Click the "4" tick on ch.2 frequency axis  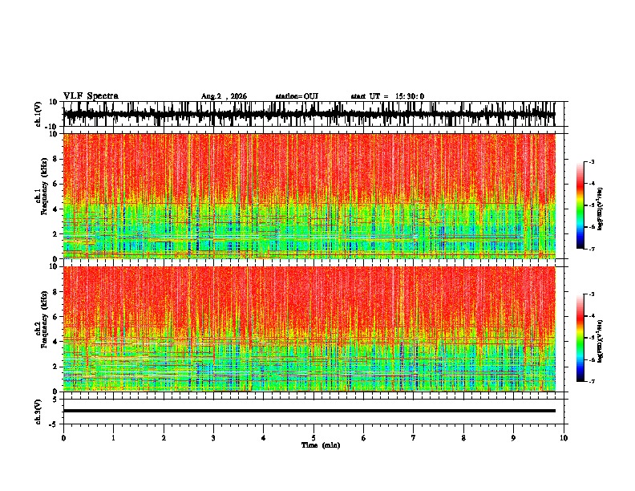(x=55, y=342)
